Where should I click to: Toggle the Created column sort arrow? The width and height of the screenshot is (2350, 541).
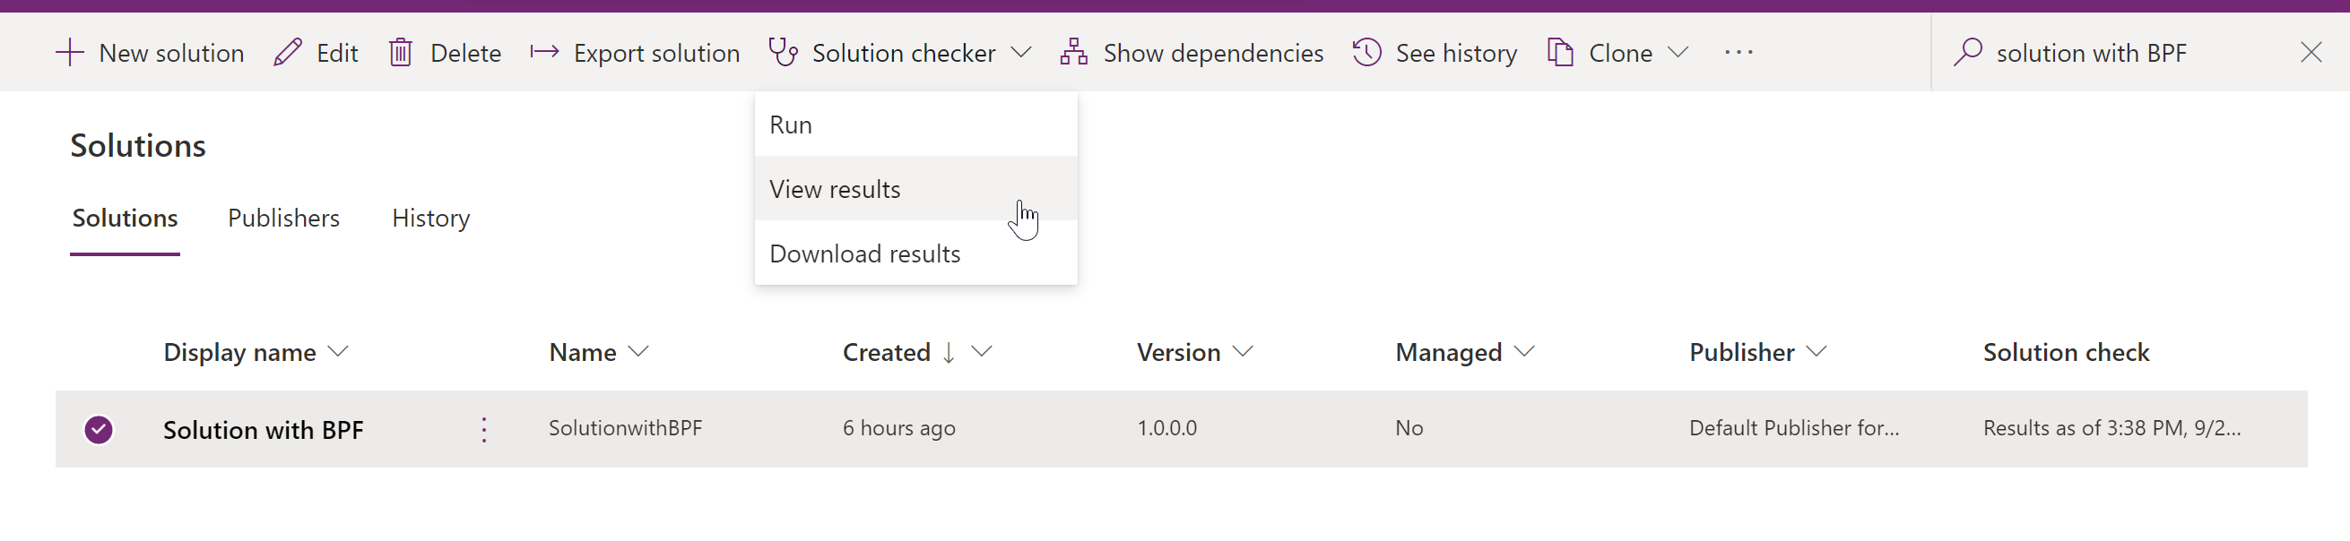click(x=949, y=351)
